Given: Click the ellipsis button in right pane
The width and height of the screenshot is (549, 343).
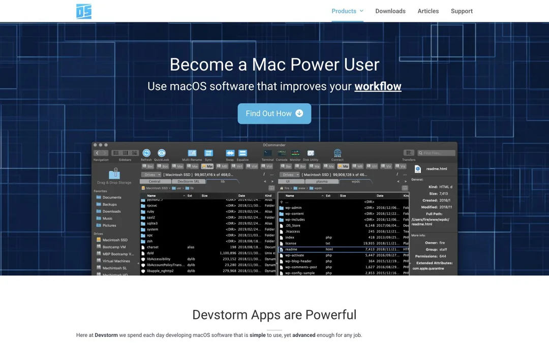Looking at the screenshot, I should click(x=405, y=175).
